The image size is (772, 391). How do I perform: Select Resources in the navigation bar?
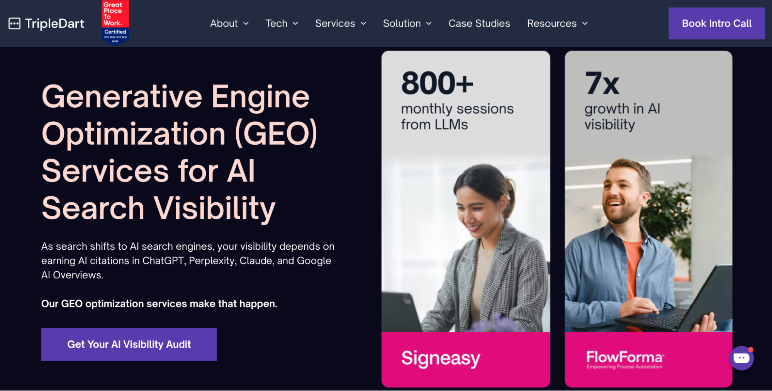[552, 24]
